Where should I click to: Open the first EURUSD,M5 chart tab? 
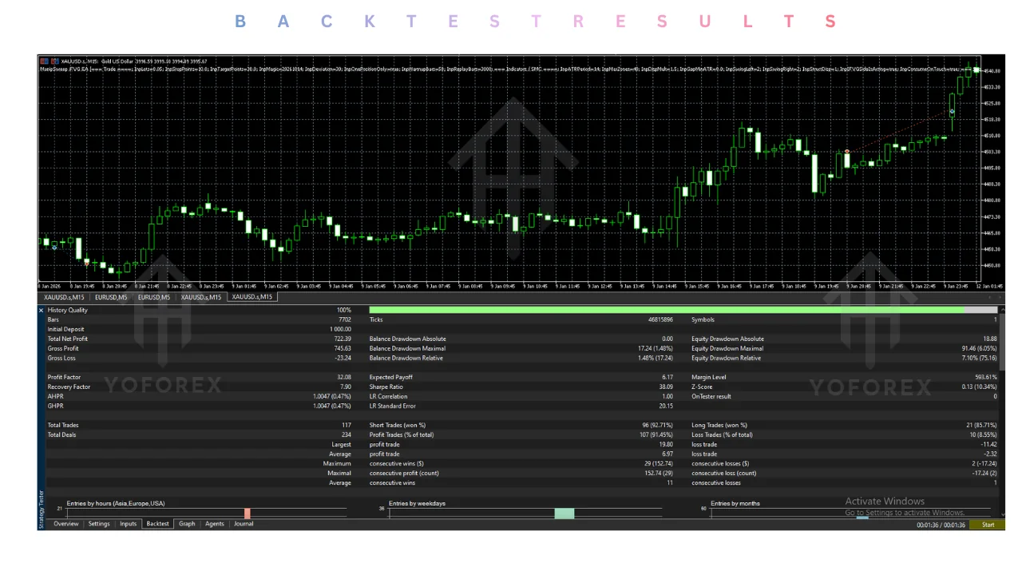tap(111, 297)
